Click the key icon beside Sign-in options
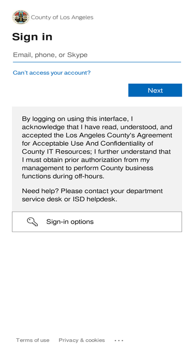The image size is (194, 346). tap(32, 222)
